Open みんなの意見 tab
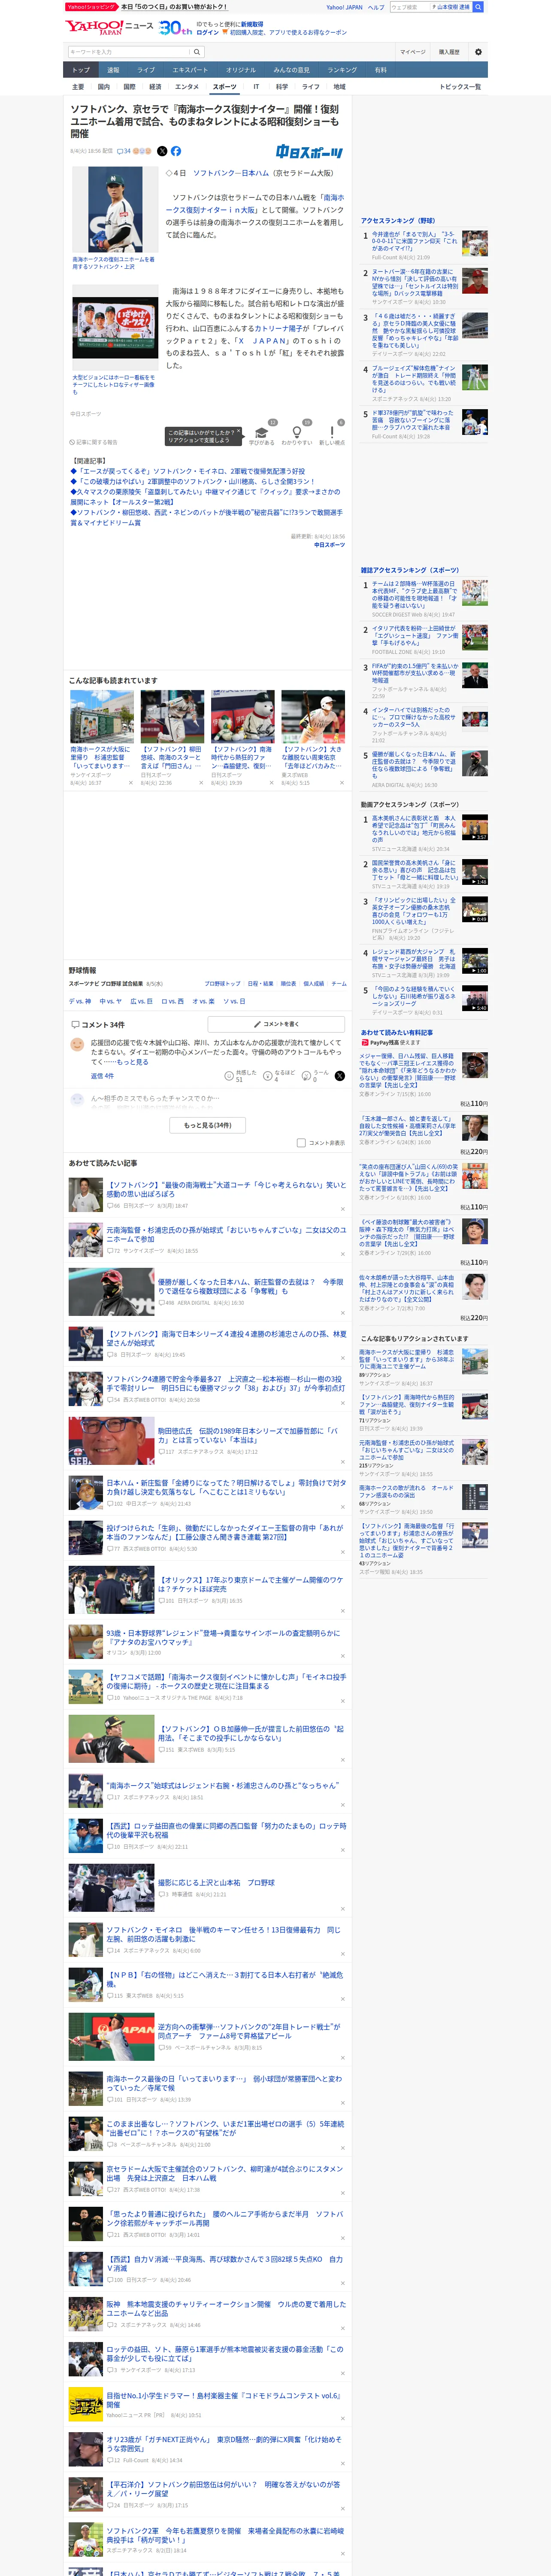The height and width of the screenshot is (2576, 551). pos(292,70)
